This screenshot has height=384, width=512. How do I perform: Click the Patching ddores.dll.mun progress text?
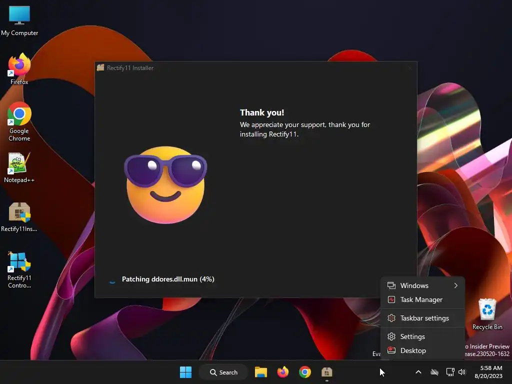(168, 279)
